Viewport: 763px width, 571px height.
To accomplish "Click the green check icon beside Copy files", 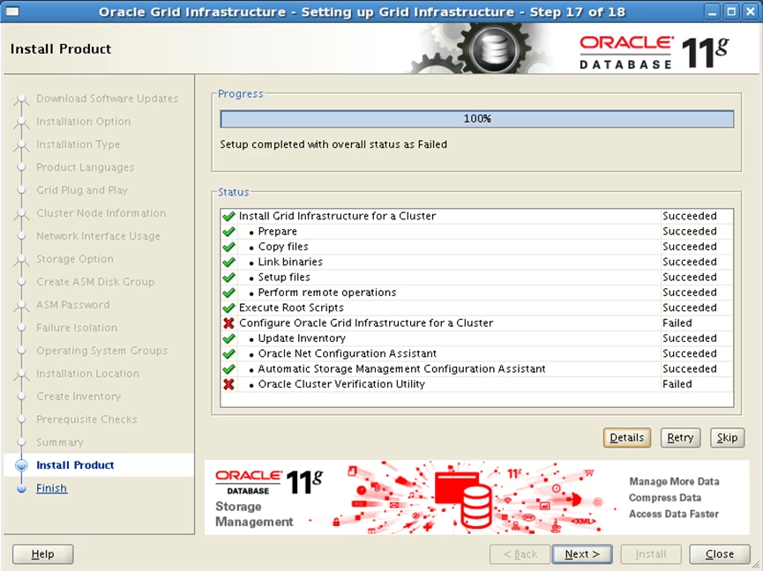I will coord(228,247).
